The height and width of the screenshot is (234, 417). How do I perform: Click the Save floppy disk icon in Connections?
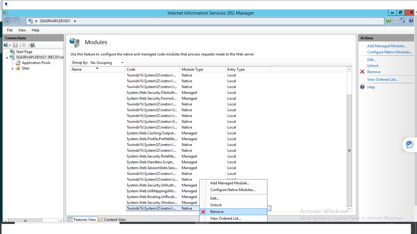(x=15, y=45)
